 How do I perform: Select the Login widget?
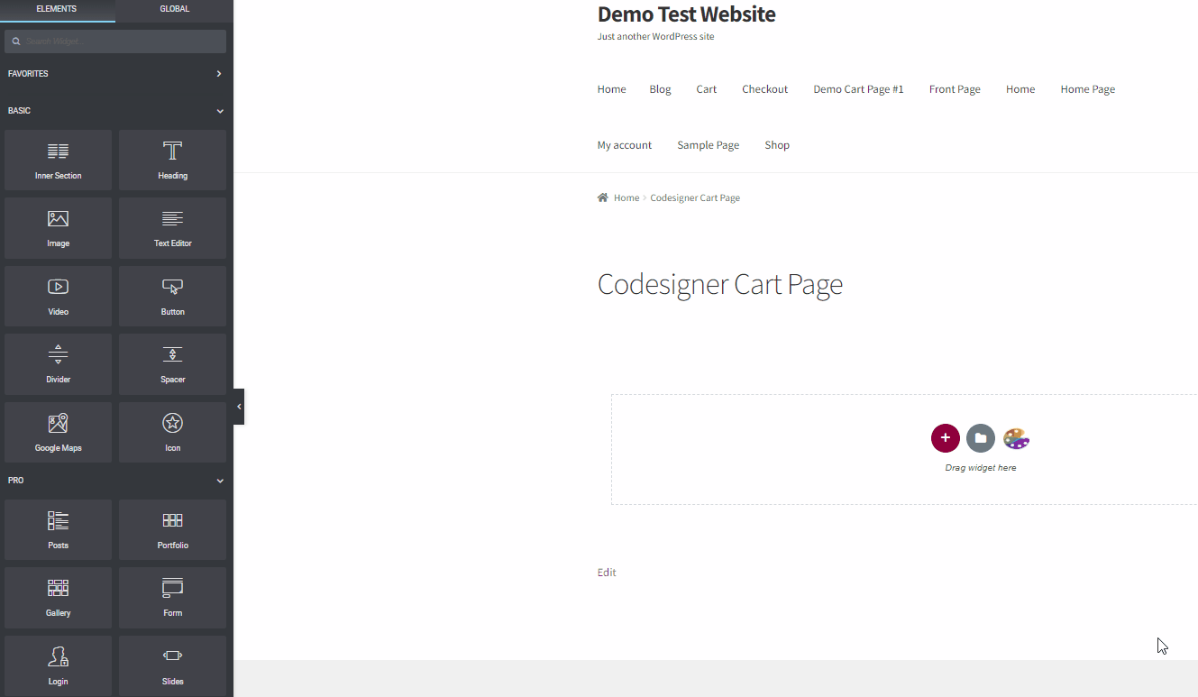[x=58, y=665]
